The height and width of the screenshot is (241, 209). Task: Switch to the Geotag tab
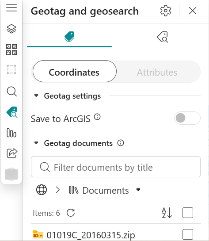[x=69, y=37]
